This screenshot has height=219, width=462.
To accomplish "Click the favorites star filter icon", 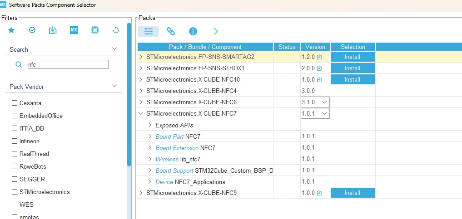I will pos(11,30).
